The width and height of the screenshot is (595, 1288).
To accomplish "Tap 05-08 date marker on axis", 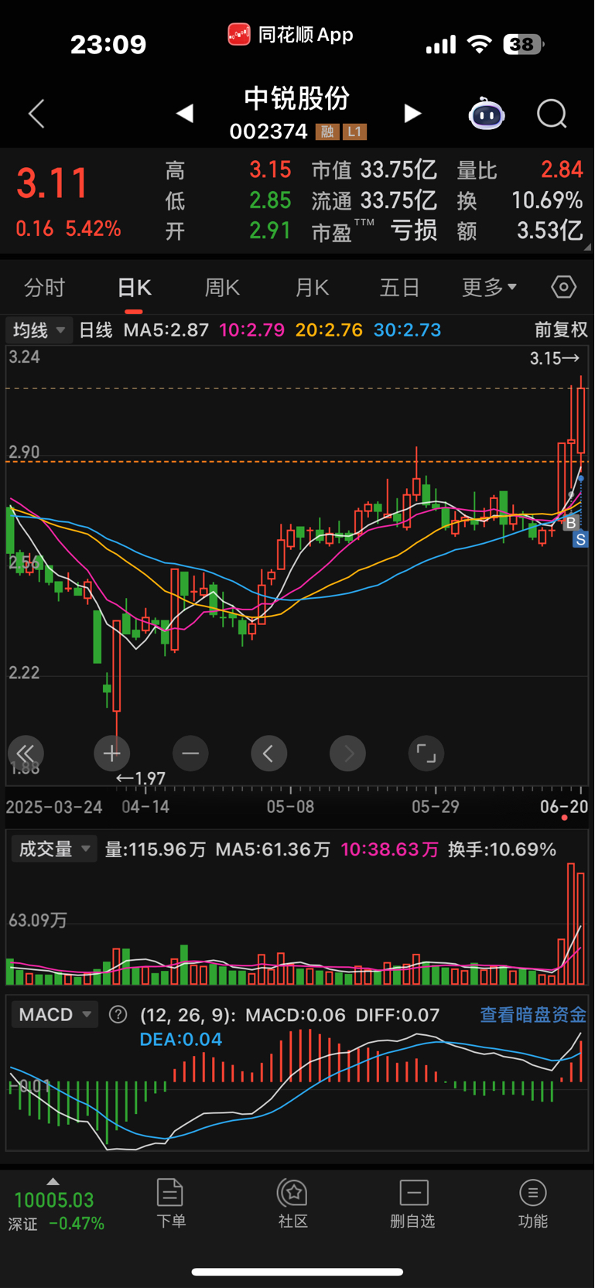I will (290, 807).
